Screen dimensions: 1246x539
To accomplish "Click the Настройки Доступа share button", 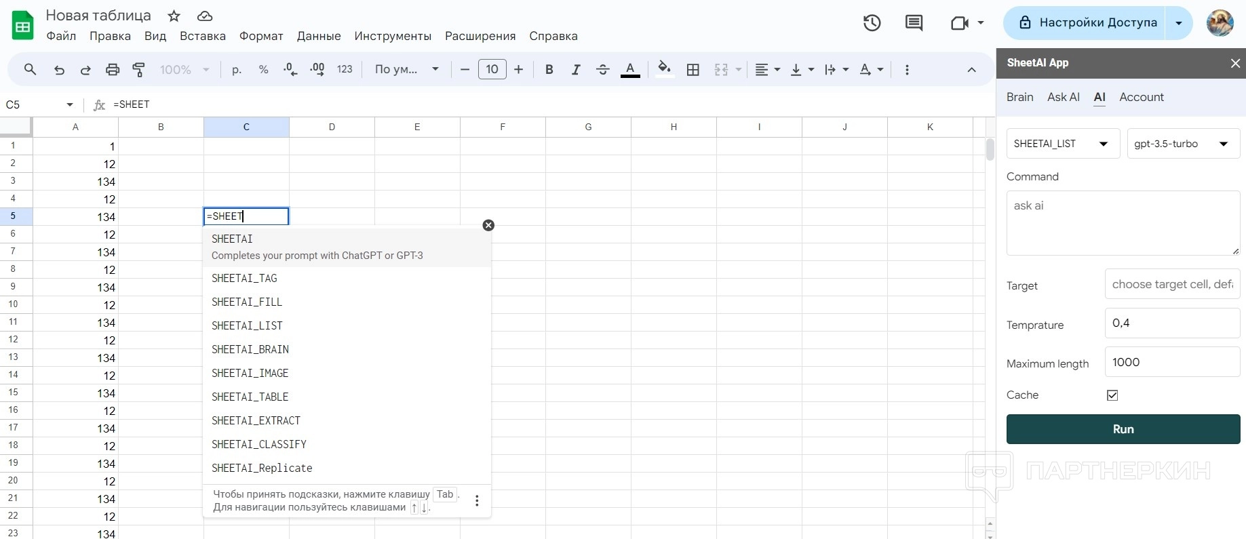I will click(x=1088, y=23).
